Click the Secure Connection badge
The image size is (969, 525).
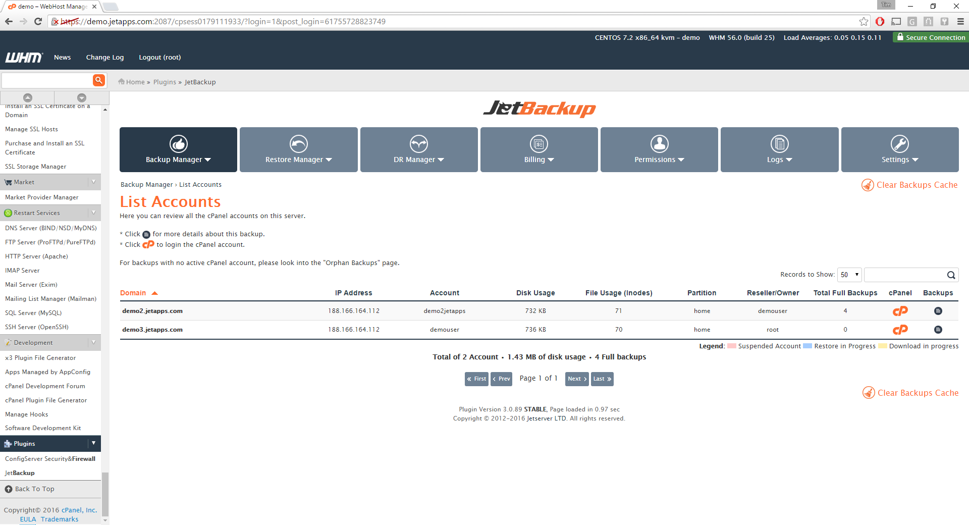pos(931,37)
